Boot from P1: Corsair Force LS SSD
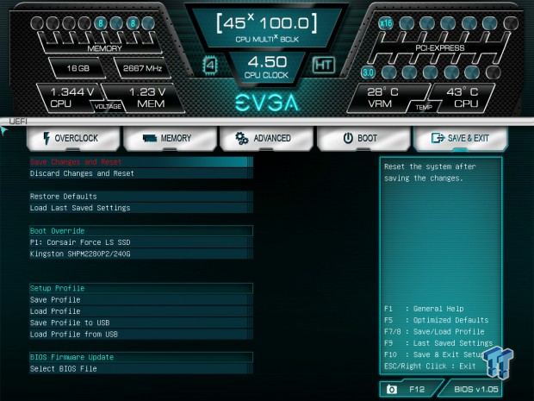 pyautogui.click(x=141, y=242)
